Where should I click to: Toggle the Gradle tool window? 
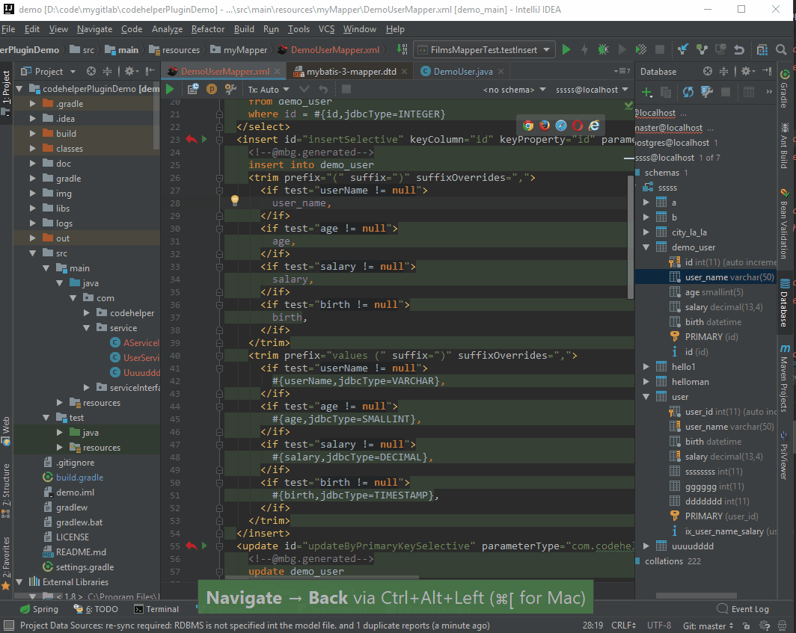click(785, 88)
